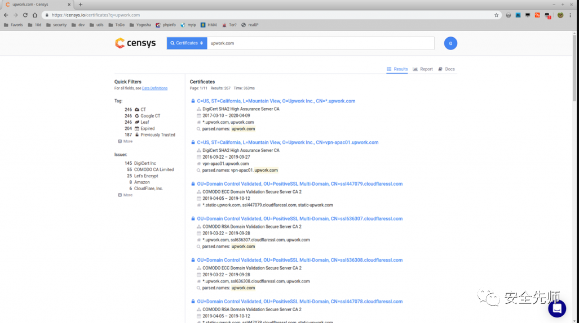This screenshot has width=579, height=323.
Task: Open the Docs tab
Action: (x=447, y=69)
